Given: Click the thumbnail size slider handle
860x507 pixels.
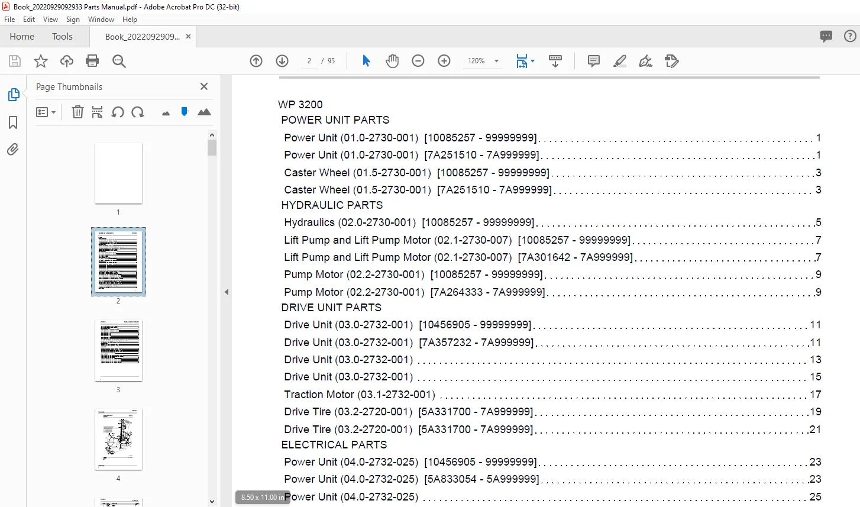Looking at the screenshot, I should click(185, 111).
